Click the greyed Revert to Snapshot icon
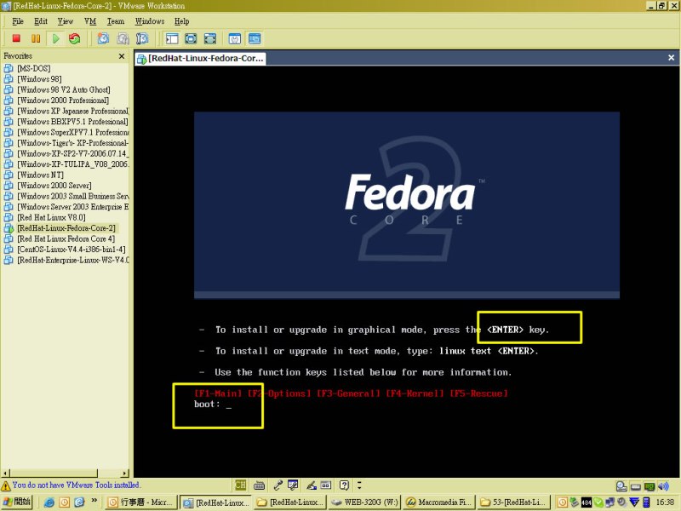This screenshot has height=511, width=681. (x=123, y=38)
